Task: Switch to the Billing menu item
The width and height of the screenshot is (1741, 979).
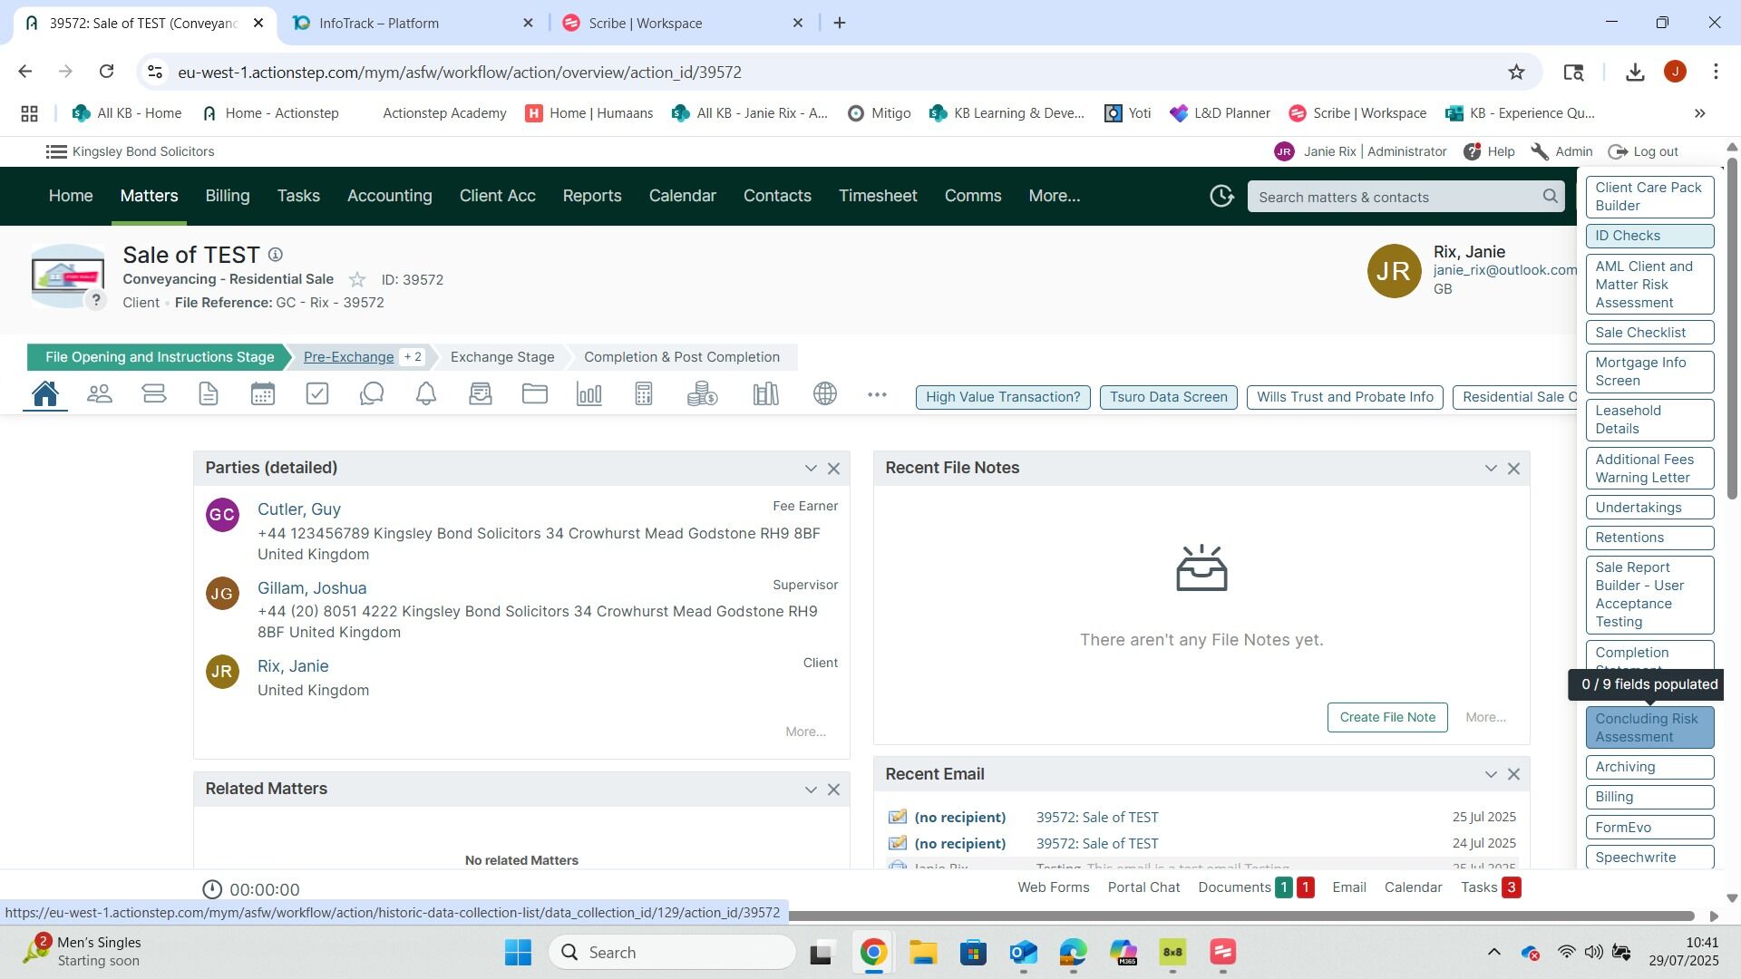Action: click(x=227, y=196)
